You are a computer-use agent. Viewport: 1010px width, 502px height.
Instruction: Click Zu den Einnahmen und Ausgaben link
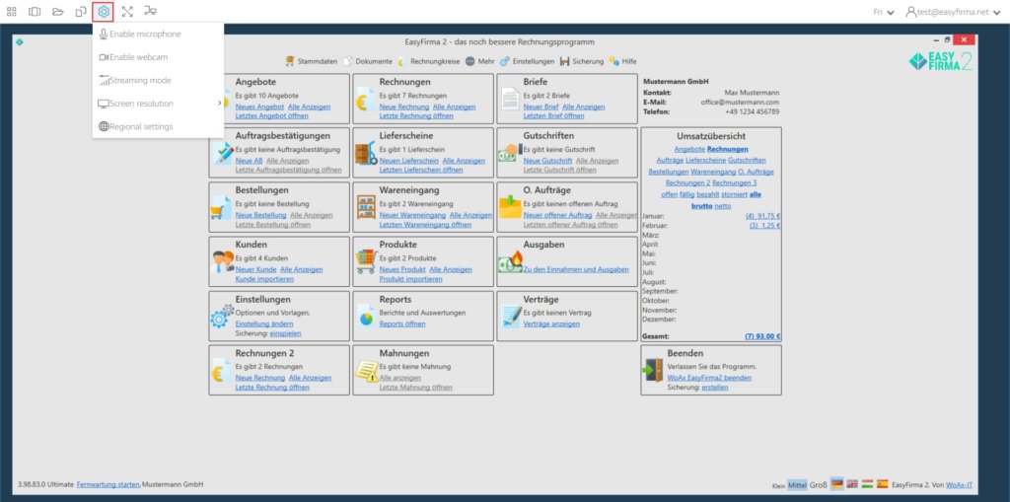[576, 269]
